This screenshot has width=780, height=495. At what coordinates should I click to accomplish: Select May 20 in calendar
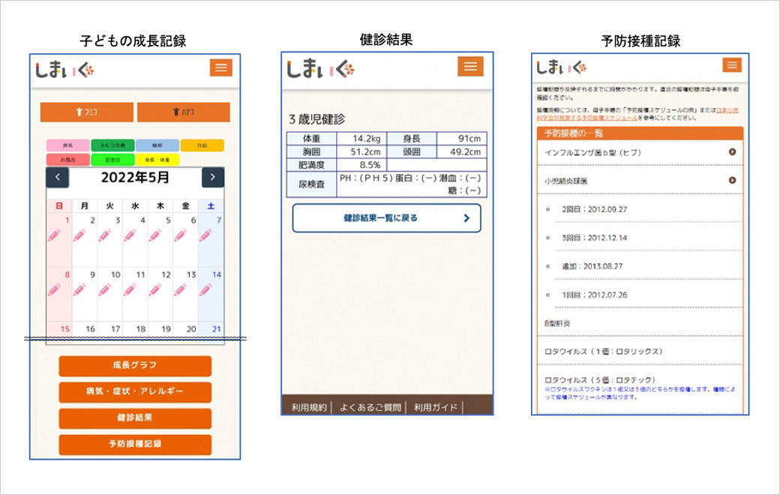click(191, 328)
